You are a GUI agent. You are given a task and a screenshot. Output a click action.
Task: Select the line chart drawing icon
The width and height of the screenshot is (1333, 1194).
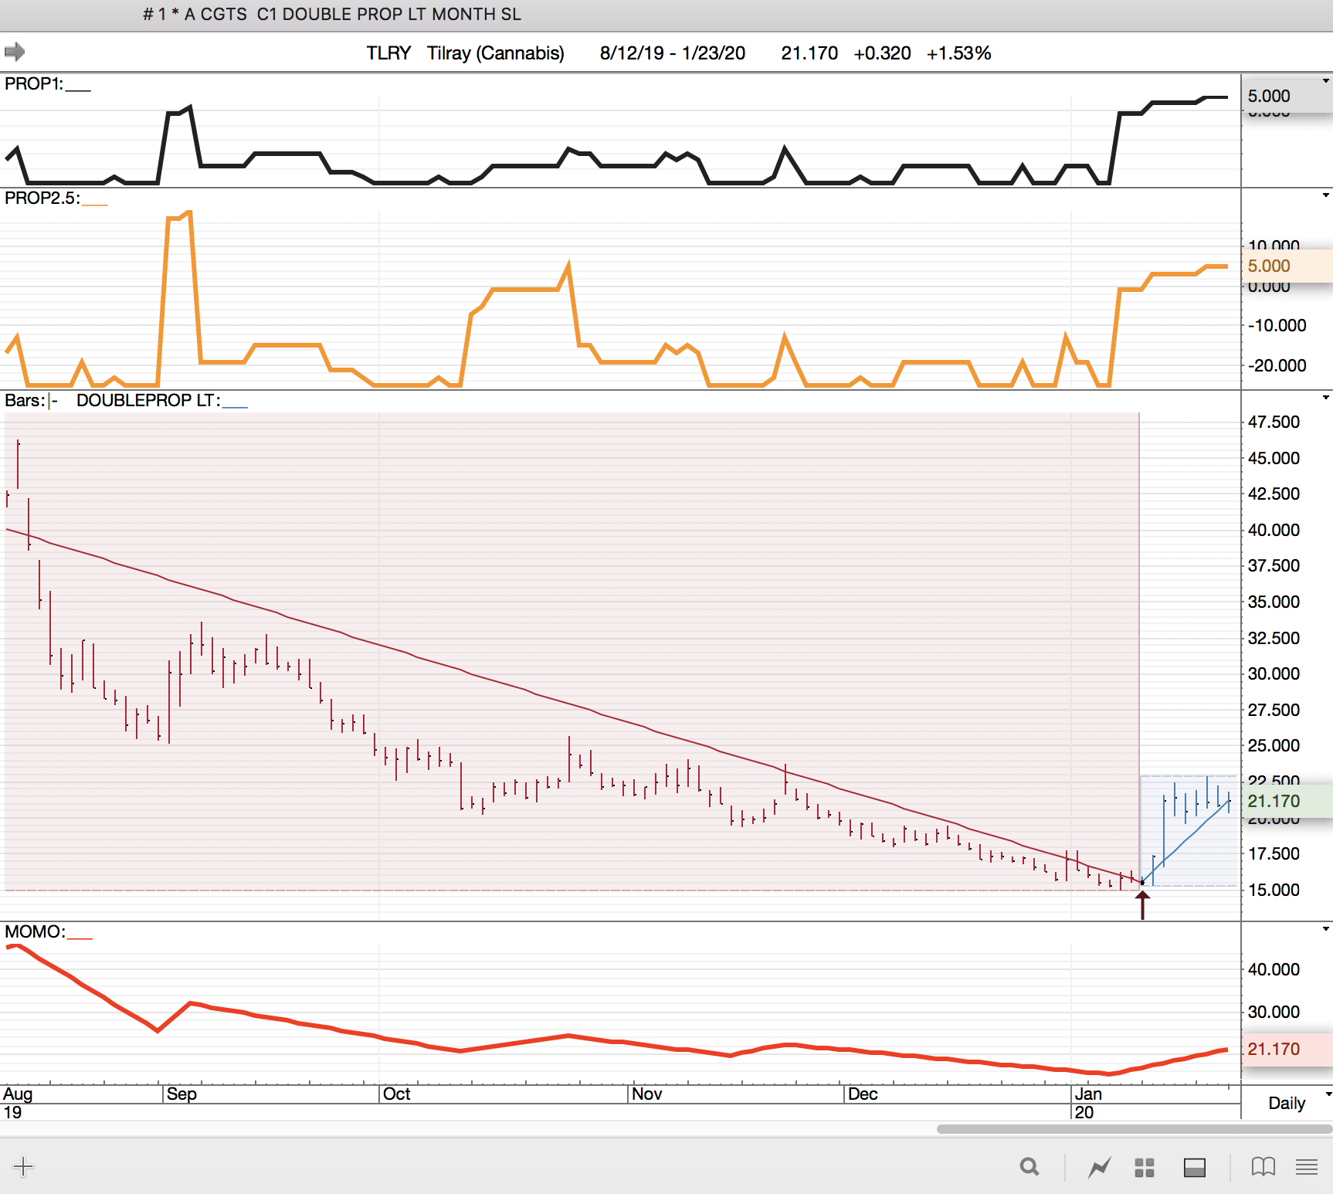[x=1099, y=1167]
